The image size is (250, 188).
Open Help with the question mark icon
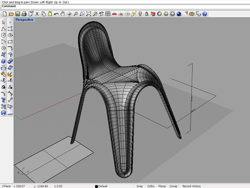tap(205, 14)
